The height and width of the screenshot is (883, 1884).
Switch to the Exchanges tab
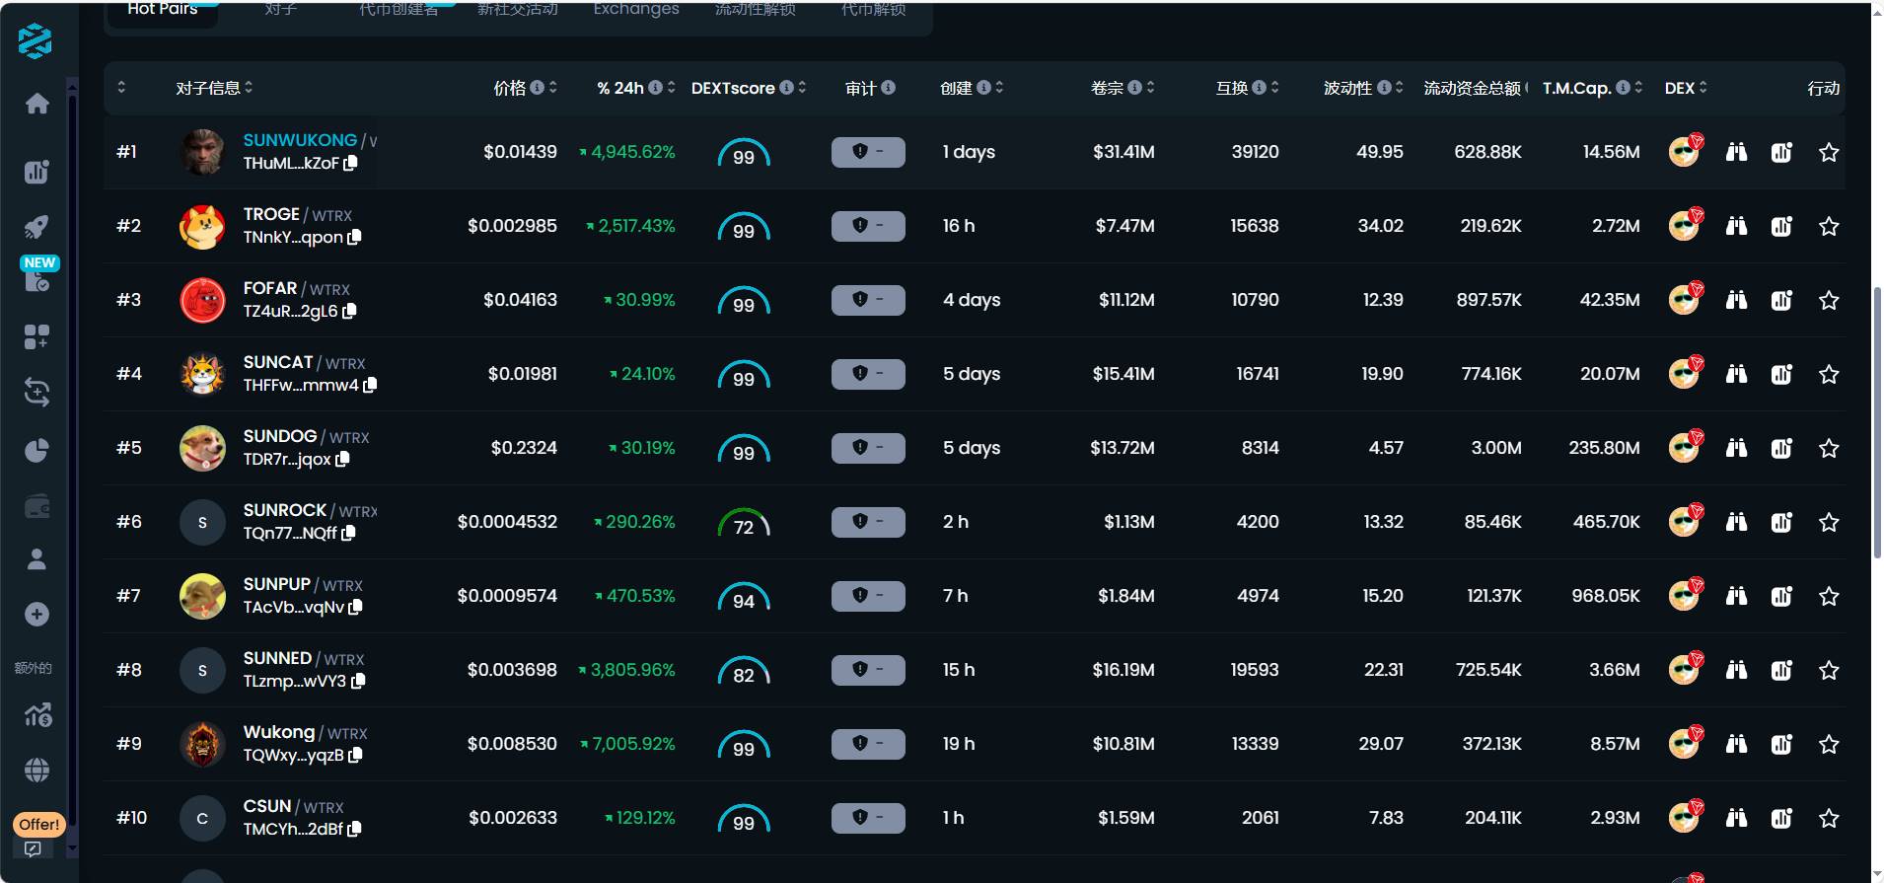coord(635,10)
